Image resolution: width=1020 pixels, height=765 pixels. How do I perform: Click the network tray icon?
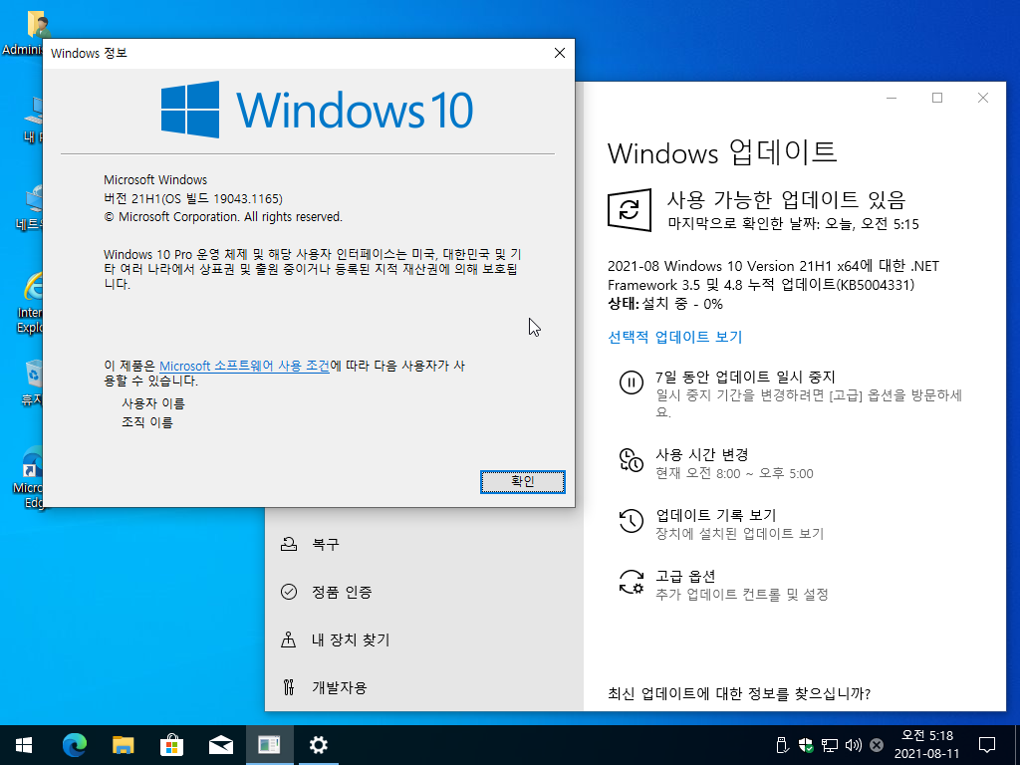point(830,745)
